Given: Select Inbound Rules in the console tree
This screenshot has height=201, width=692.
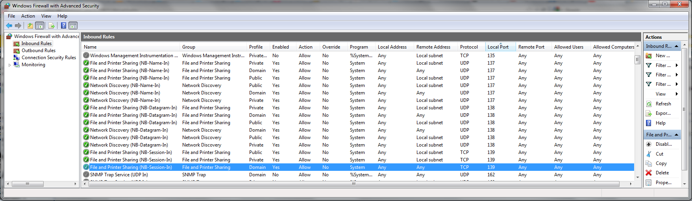Looking at the screenshot, I should click(36, 43).
